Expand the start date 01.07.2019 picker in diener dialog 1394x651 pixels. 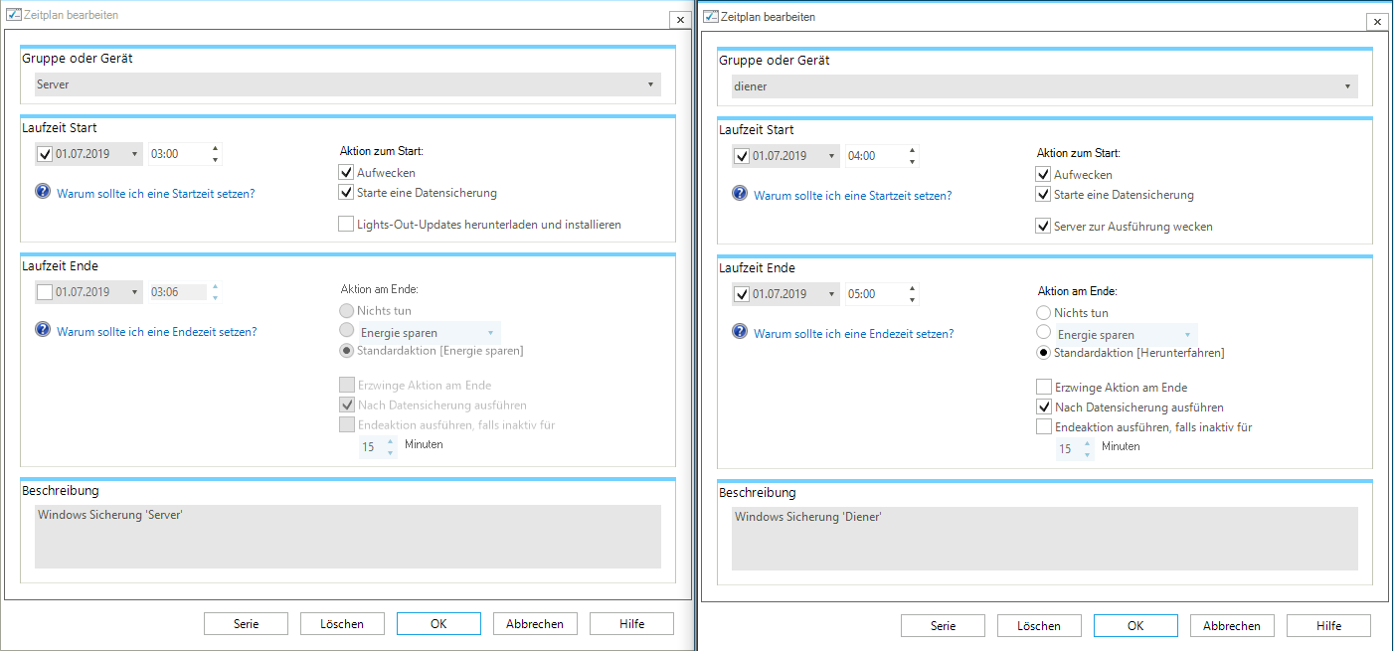(831, 156)
